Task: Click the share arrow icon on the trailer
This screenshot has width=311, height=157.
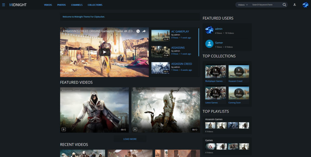Action: pyautogui.click(x=144, y=31)
